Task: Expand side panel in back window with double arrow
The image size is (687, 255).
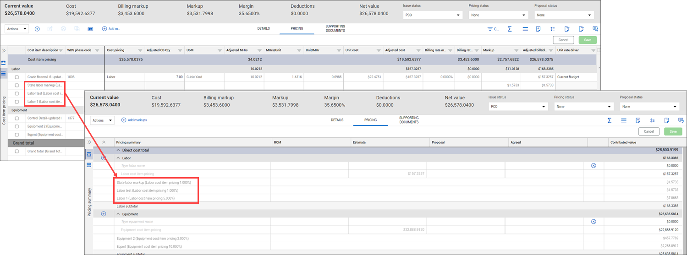Action: (4, 50)
